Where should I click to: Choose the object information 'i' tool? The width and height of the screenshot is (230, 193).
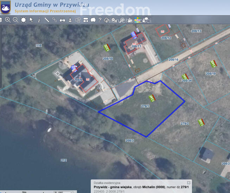click(39, 20)
